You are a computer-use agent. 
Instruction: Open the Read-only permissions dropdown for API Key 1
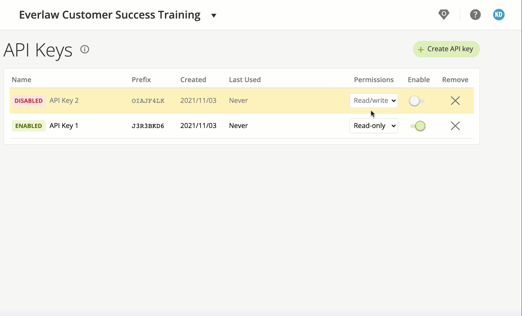(x=374, y=126)
